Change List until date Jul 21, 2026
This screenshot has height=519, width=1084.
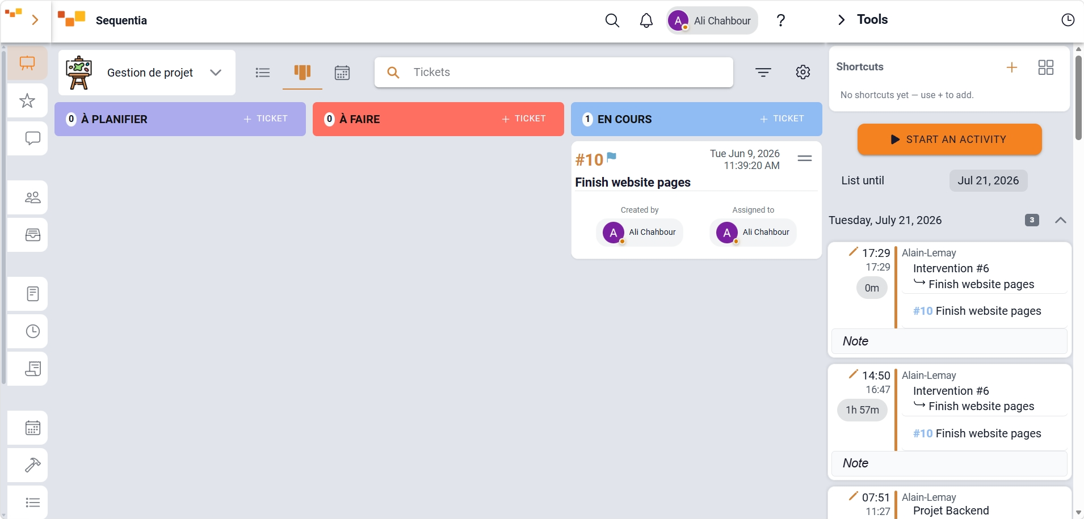(x=988, y=180)
